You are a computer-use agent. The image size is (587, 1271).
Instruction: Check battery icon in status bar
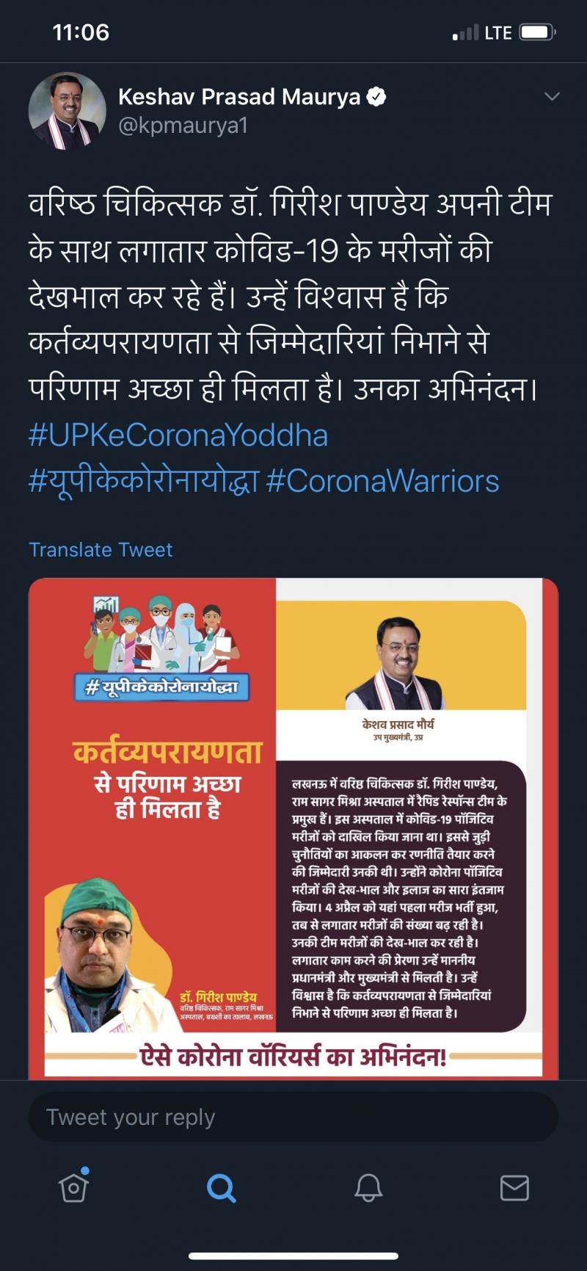pyautogui.click(x=538, y=32)
